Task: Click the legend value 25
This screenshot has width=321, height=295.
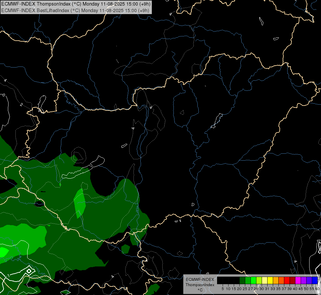Action: pos(245,289)
